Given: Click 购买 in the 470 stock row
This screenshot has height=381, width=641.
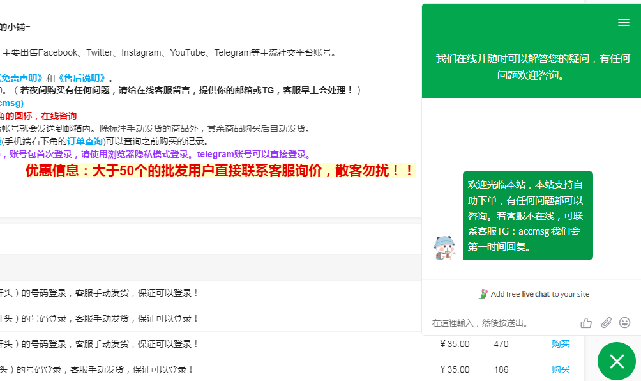Looking at the screenshot, I should pyautogui.click(x=561, y=344).
